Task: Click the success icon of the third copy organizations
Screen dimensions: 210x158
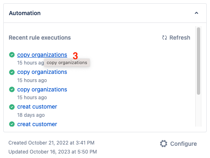Action: pyautogui.click(x=12, y=89)
